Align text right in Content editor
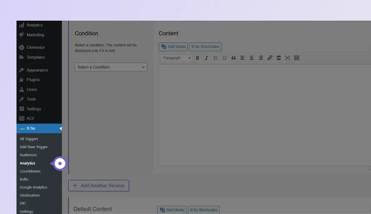The height and width of the screenshot is (214, 371). pyautogui.click(x=260, y=58)
